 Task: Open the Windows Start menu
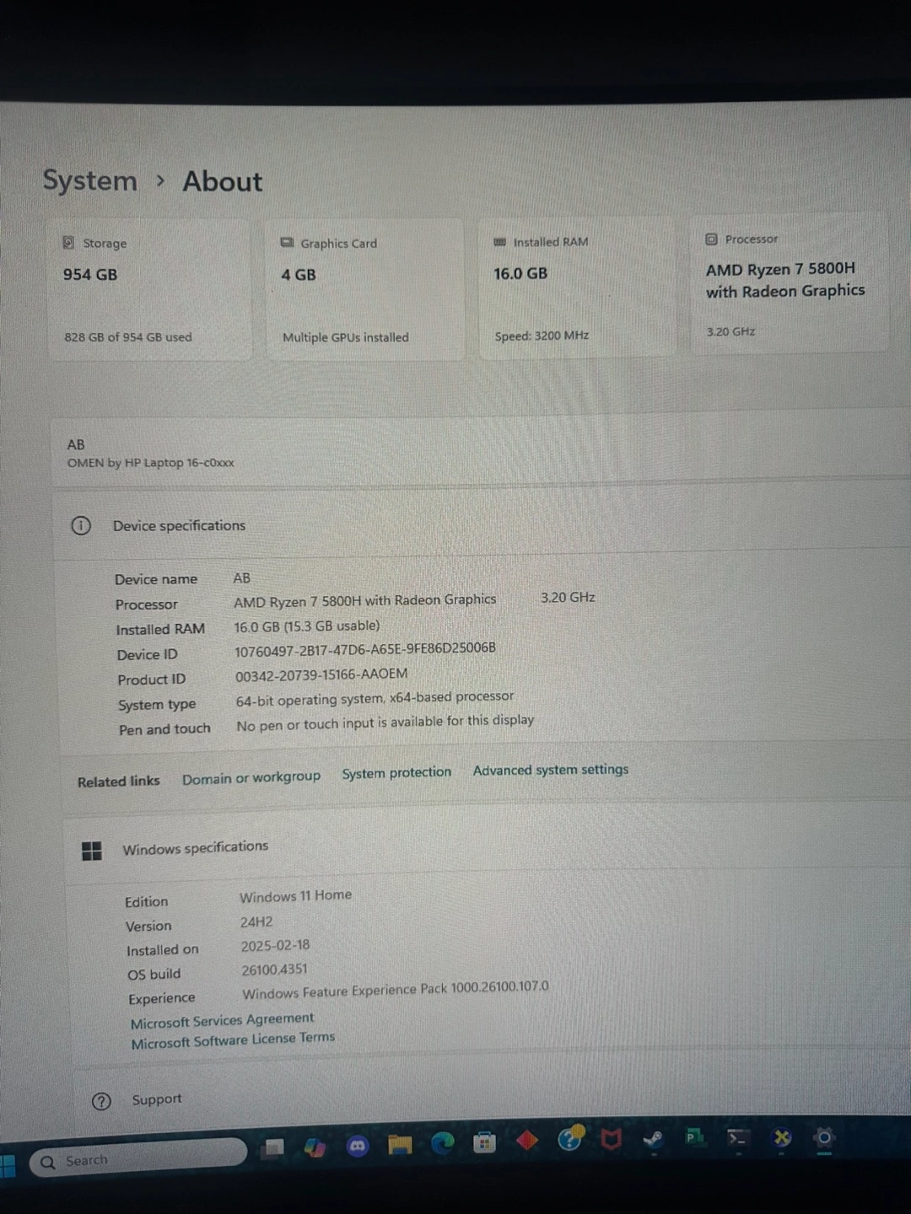click(x=8, y=1166)
